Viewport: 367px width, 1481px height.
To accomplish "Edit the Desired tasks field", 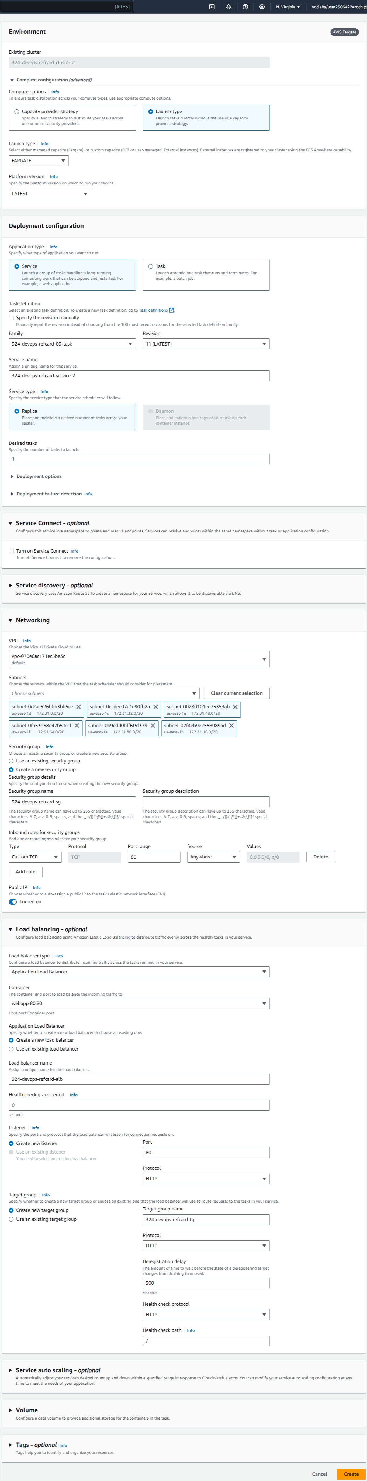I will click(139, 459).
